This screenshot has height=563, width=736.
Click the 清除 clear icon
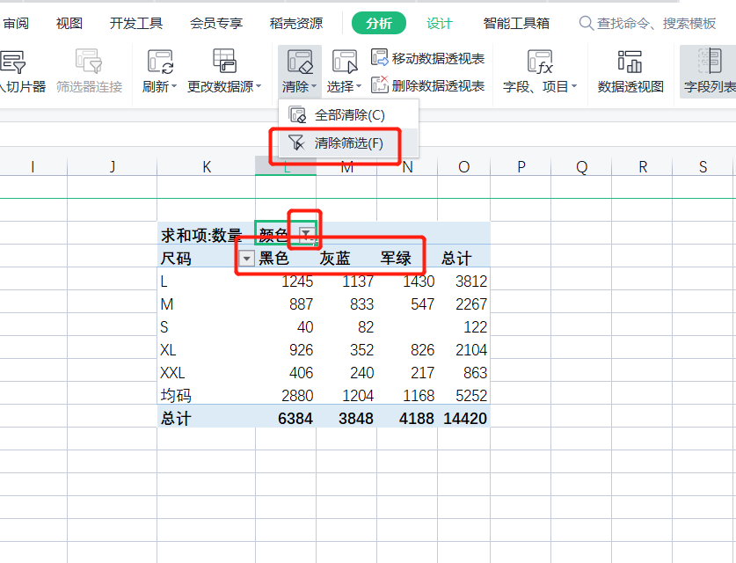pyautogui.click(x=300, y=62)
